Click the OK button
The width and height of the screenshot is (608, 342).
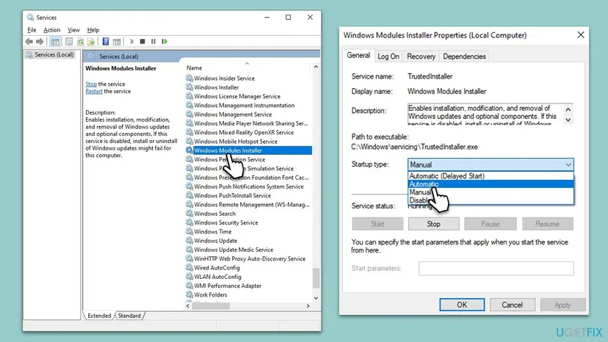pyautogui.click(x=462, y=305)
